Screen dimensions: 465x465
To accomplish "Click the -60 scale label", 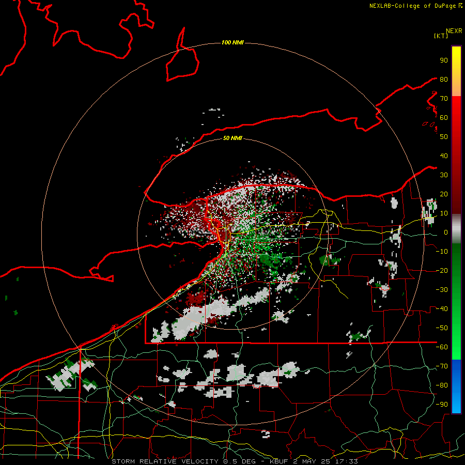I will point(442,347).
